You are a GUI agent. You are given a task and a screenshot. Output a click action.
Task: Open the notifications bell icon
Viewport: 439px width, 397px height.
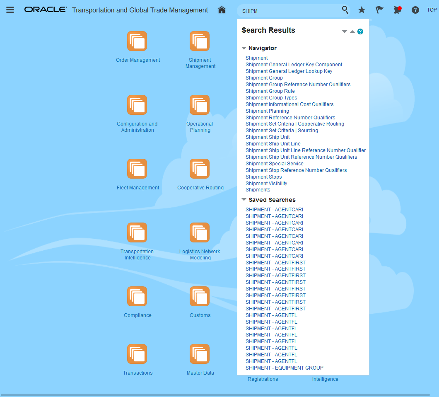[397, 10]
